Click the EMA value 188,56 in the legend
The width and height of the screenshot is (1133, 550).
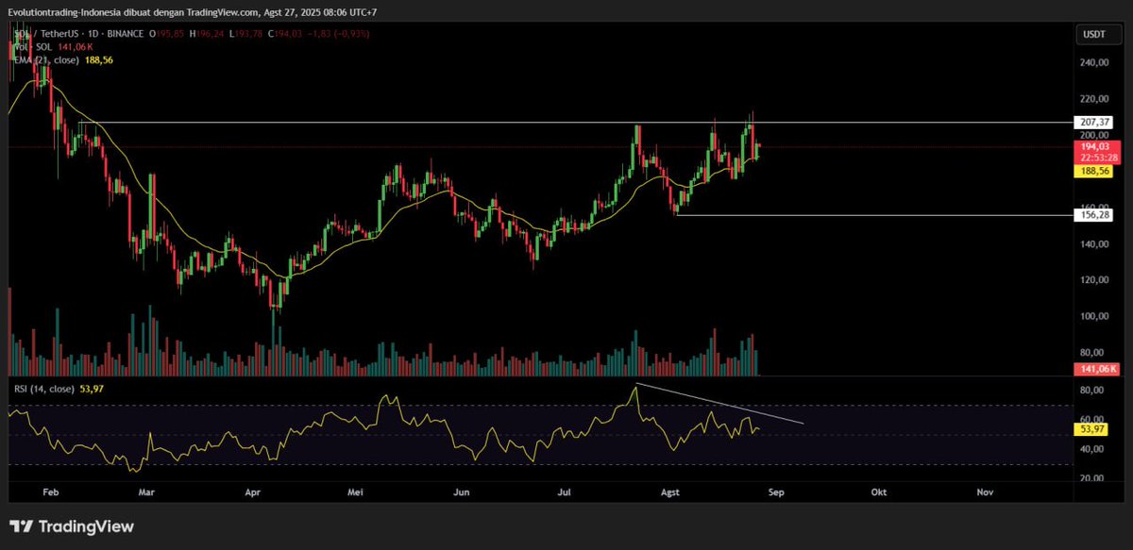click(x=100, y=59)
